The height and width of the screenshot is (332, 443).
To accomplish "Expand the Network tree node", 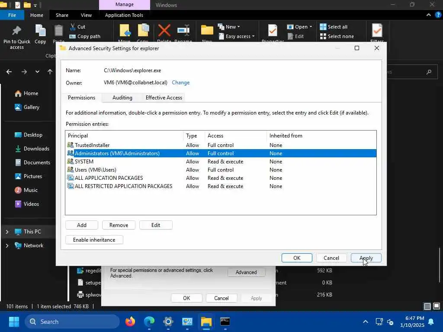I will [7, 246].
